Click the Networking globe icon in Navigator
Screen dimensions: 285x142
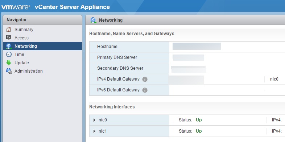(9, 46)
